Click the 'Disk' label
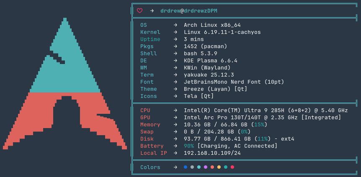 coord(147,139)
